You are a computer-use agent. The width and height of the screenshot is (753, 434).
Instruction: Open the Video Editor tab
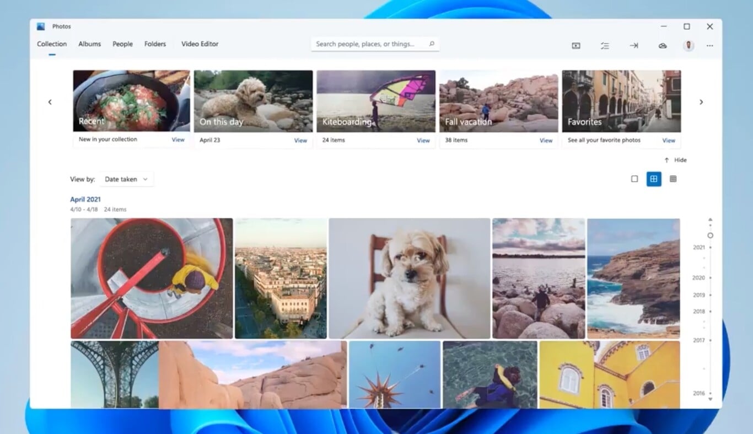pyautogui.click(x=200, y=44)
